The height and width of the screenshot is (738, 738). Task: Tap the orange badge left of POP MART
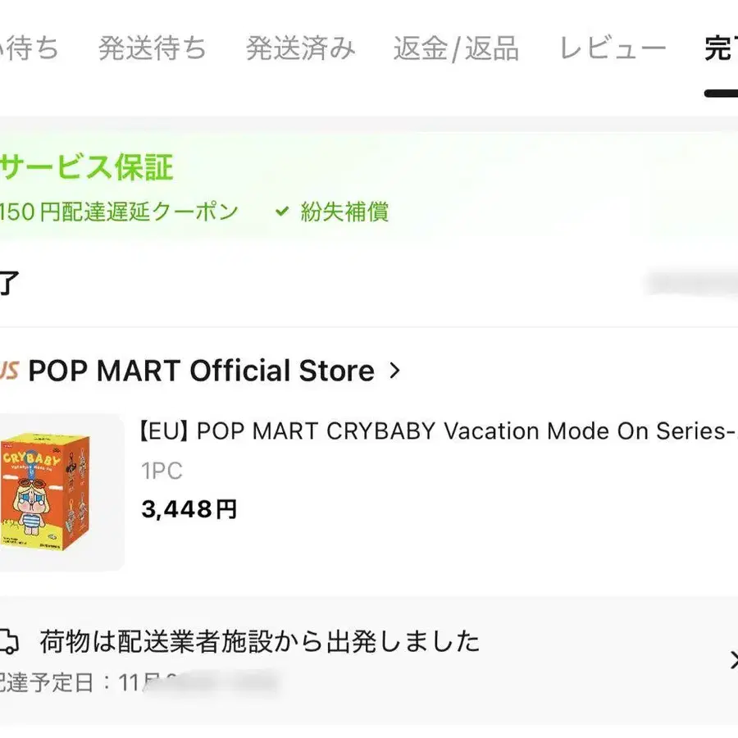pos(9,371)
